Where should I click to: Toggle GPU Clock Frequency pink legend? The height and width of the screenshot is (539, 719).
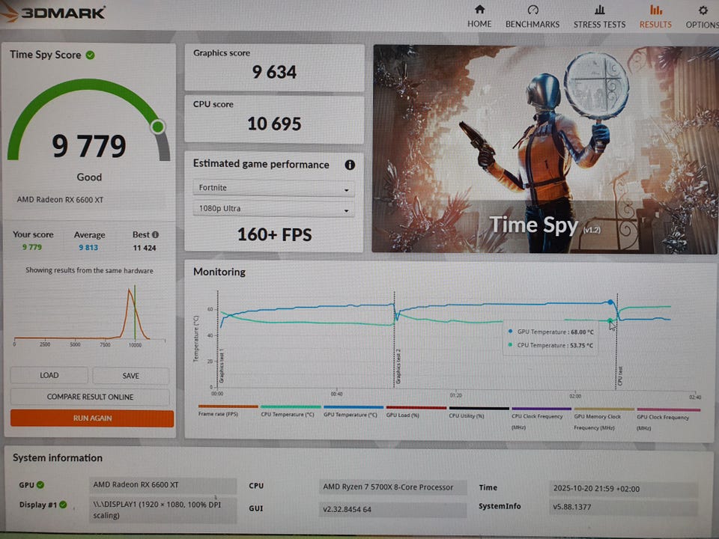pyautogui.click(x=667, y=419)
